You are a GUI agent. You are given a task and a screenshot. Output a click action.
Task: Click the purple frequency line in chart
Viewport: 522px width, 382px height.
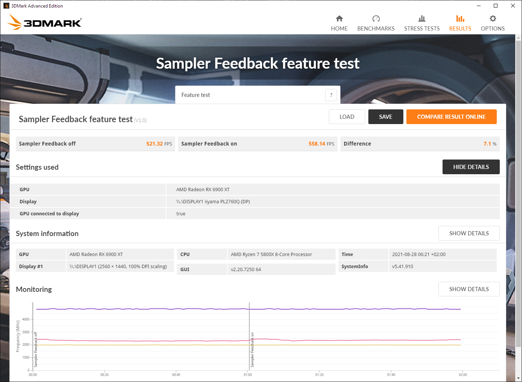coord(249,309)
